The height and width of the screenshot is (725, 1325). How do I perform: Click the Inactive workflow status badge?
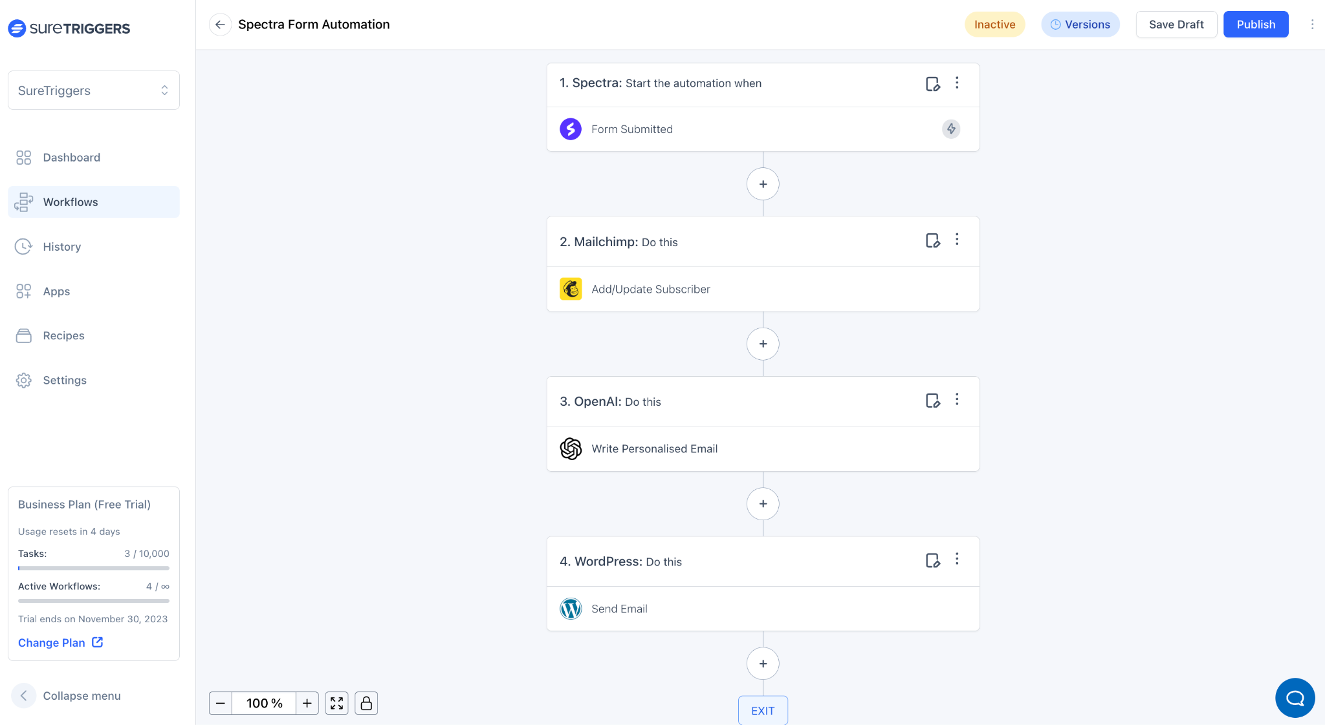(x=994, y=25)
